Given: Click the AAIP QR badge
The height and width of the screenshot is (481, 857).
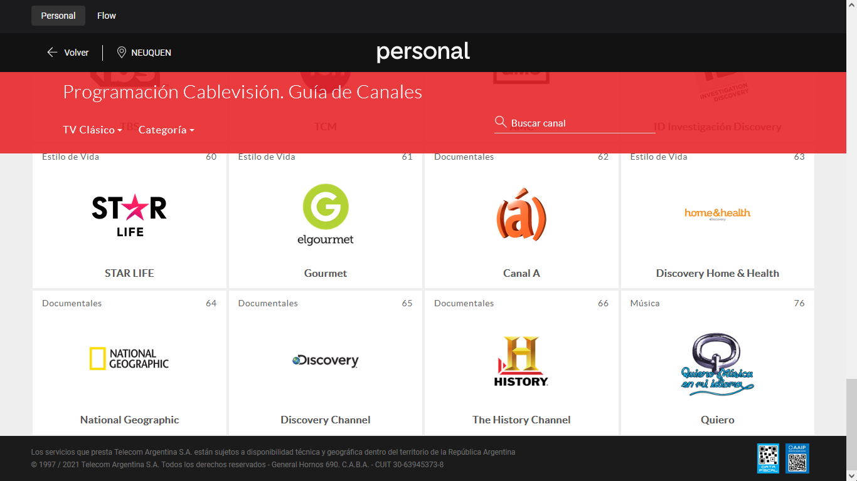Looking at the screenshot, I should pos(798,458).
